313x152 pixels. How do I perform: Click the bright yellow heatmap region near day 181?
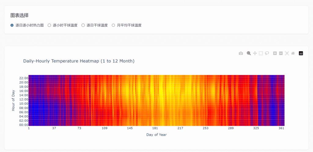159,92
